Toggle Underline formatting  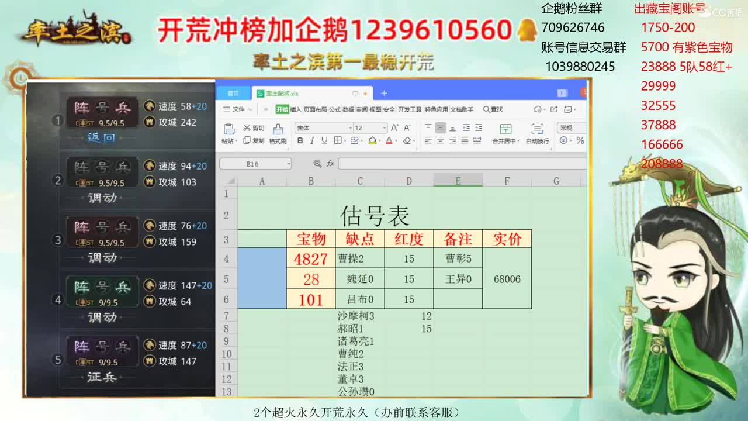pyautogui.click(x=324, y=140)
